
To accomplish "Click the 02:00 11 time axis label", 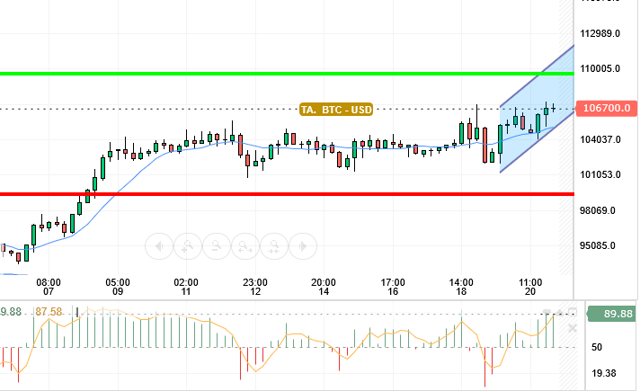I will 186,287.
